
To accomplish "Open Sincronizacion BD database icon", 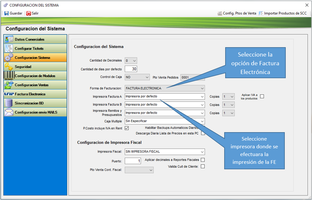I will pyautogui.click(x=9, y=103).
